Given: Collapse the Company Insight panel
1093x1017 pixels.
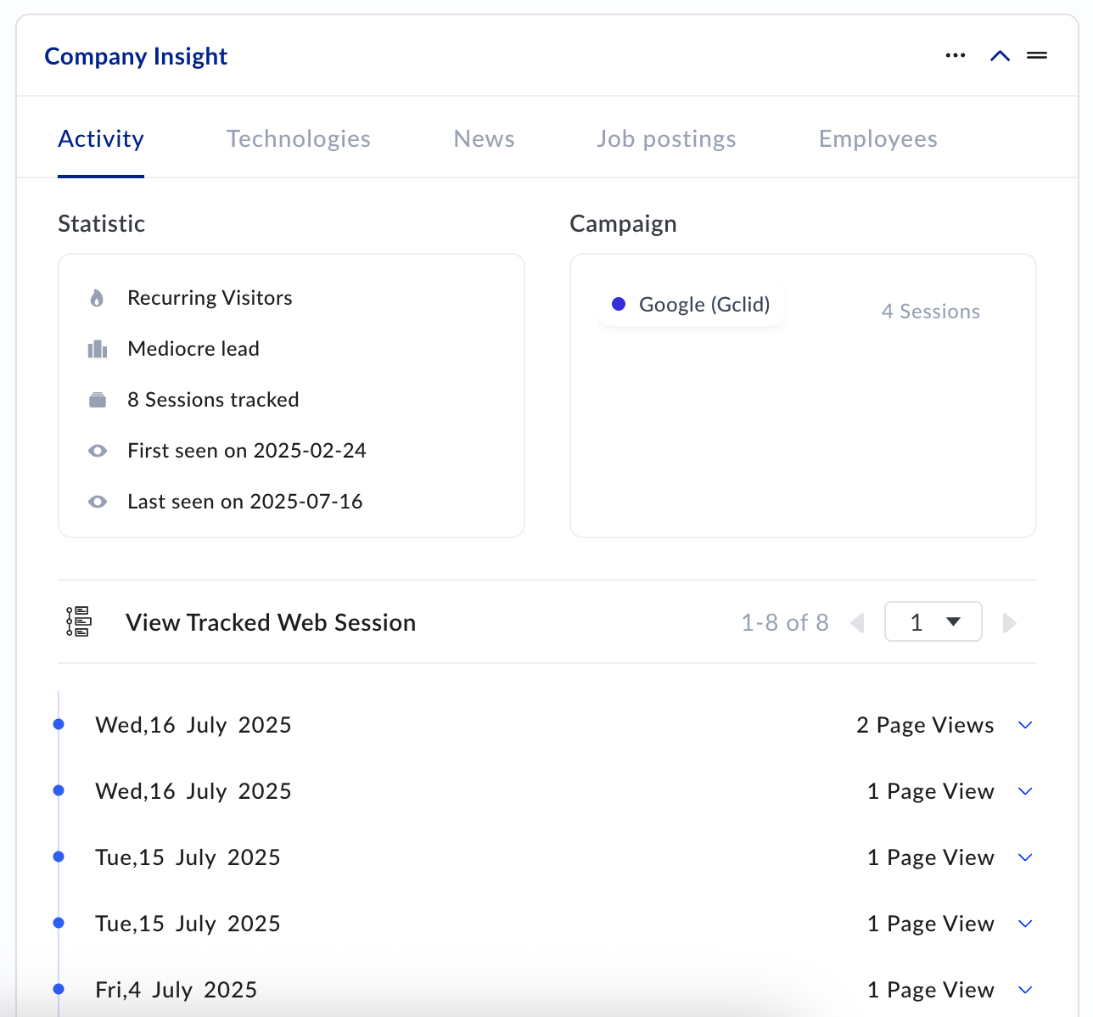Looking at the screenshot, I should tap(1001, 56).
